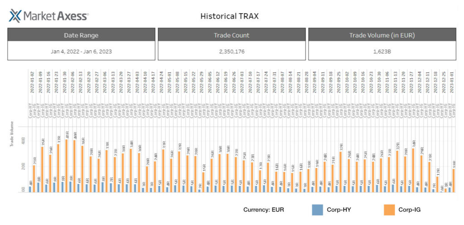This screenshot has height=225, width=464.
Task: Click the Corp-HY bar for 2022-01-02
Action: [x=30, y=189]
